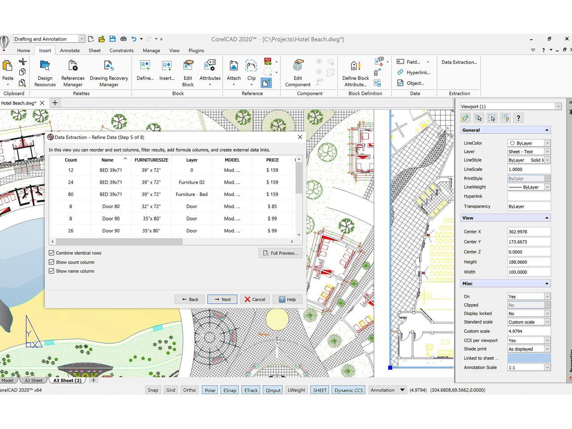Click the Next button in Data Extraction
Viewport: 572px width, 429px height.
(222, 299)
